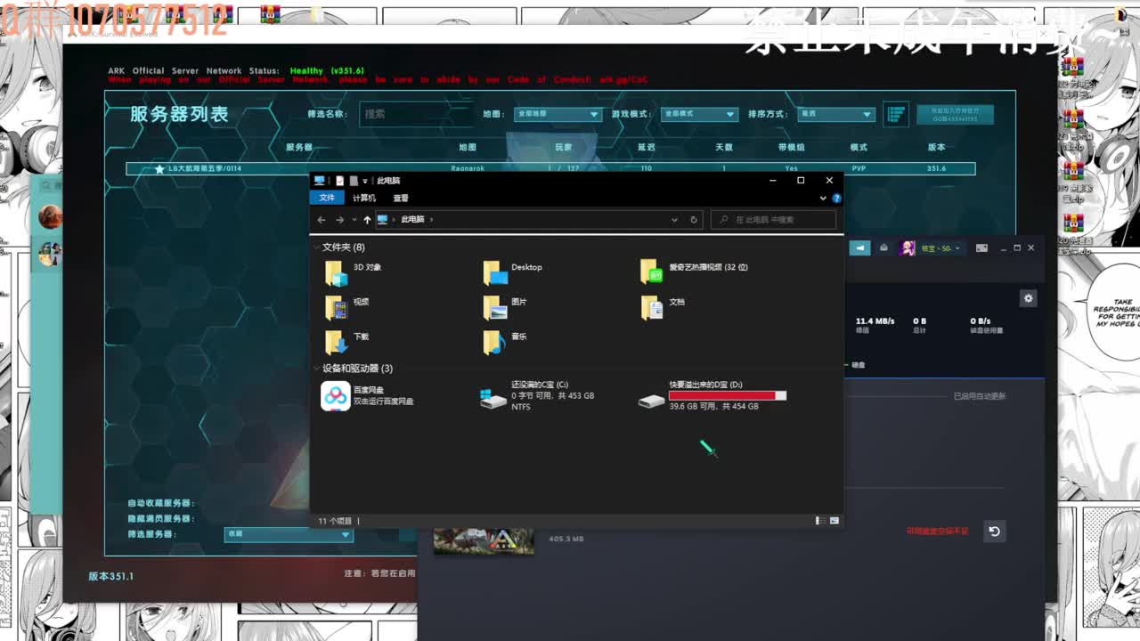The height and width of the screenshot is (641, 1140).
Task: Collapse the 文件夹 (8) group
Action: pyautogui.click(x=316, y=247)
